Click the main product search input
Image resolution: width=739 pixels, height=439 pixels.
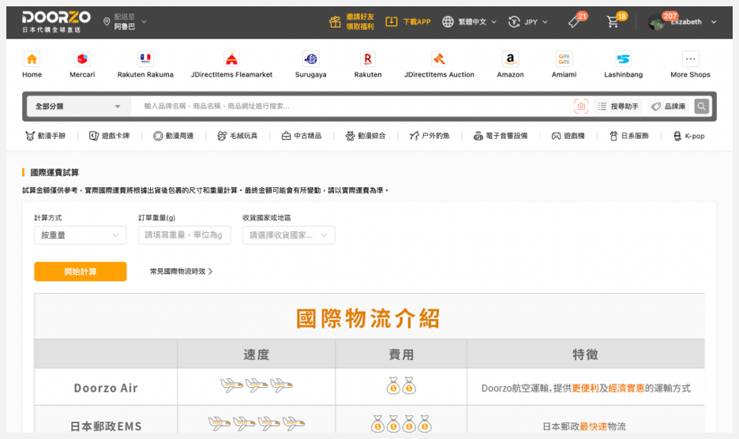[351, 107]
